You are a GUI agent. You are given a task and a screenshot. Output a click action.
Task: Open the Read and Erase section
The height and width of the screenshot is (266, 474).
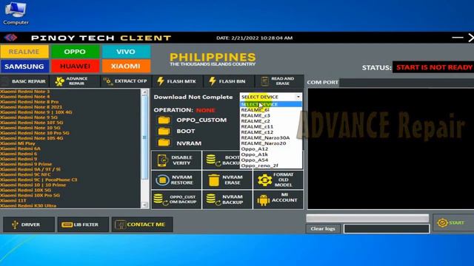(279, 81)
